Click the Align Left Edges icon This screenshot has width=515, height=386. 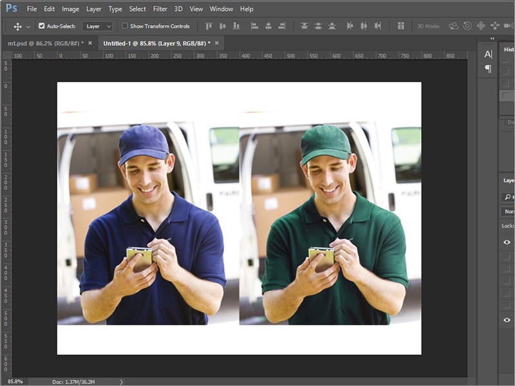[254, 26]
